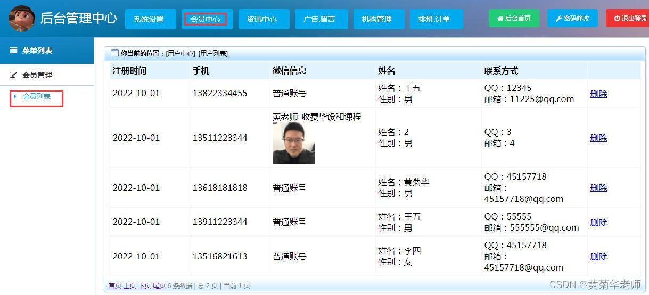Delete the user with phone 13511223344
The image size is (649, 295).
(x=598, y=138)
